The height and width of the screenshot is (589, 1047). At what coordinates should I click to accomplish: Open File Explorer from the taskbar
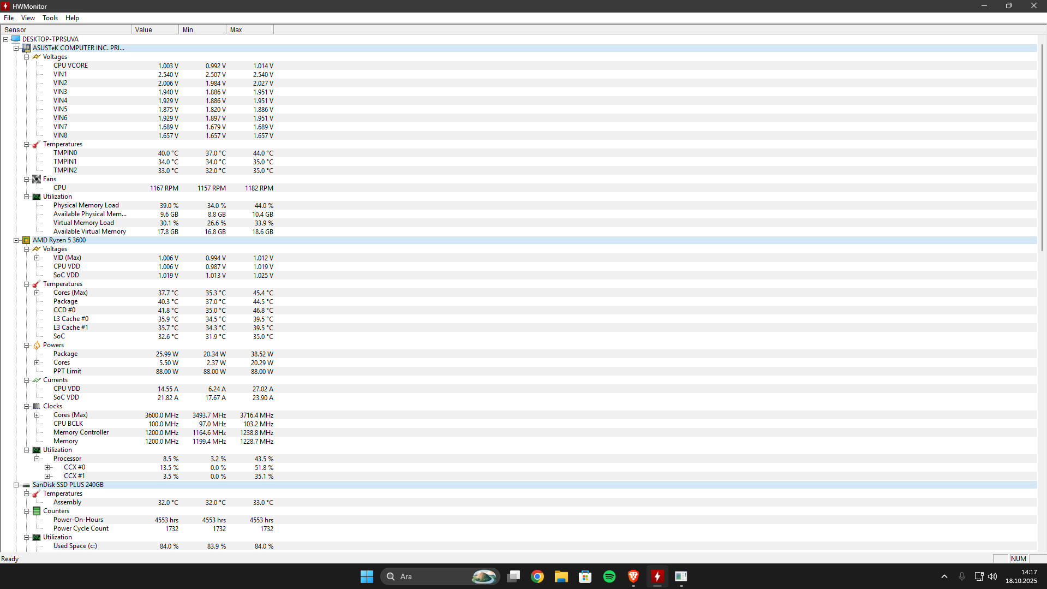point(561,576)
